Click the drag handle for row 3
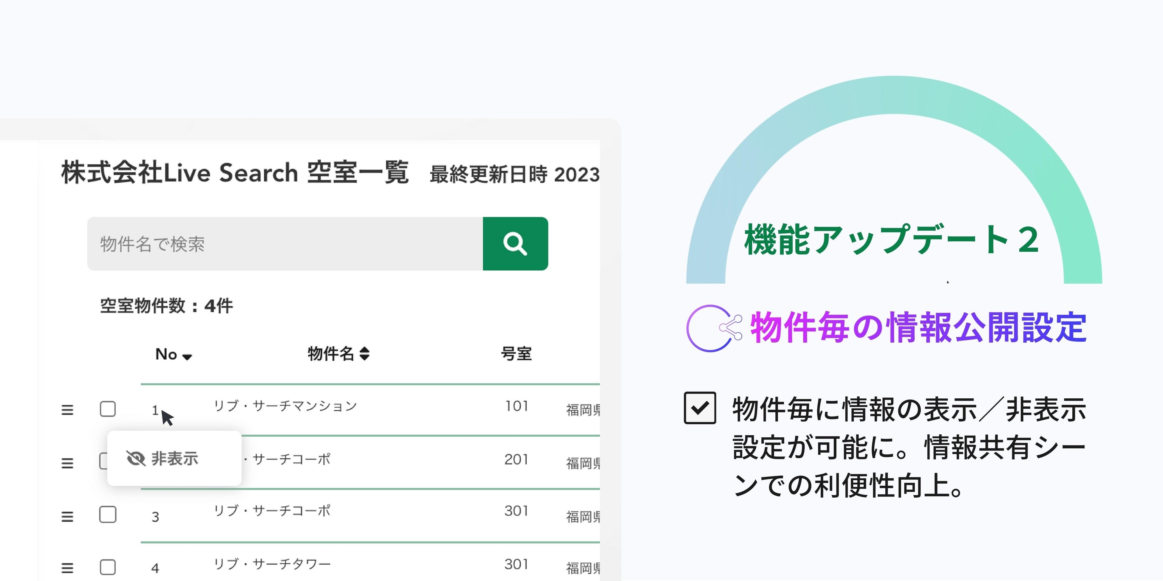 pyautogui.click(x=67, y=517)
